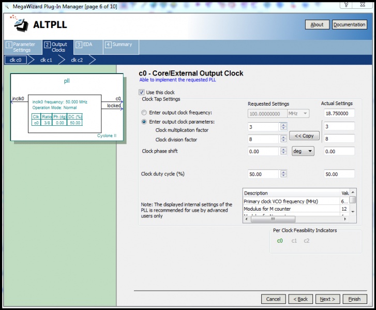Click the << Copy button
The width and height of the screenshot is (376, 310).
click(304, 136)
